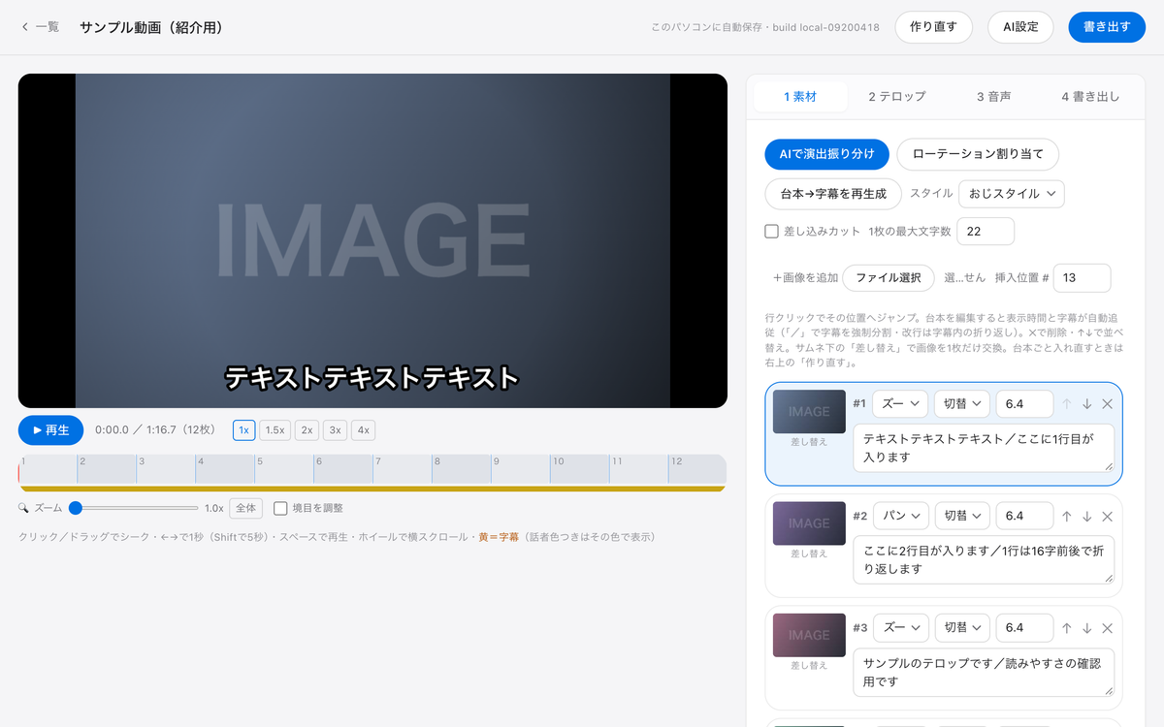Open row #2 パン effect dropdown
Screen dimensions: 1164x727
point(900,517)
